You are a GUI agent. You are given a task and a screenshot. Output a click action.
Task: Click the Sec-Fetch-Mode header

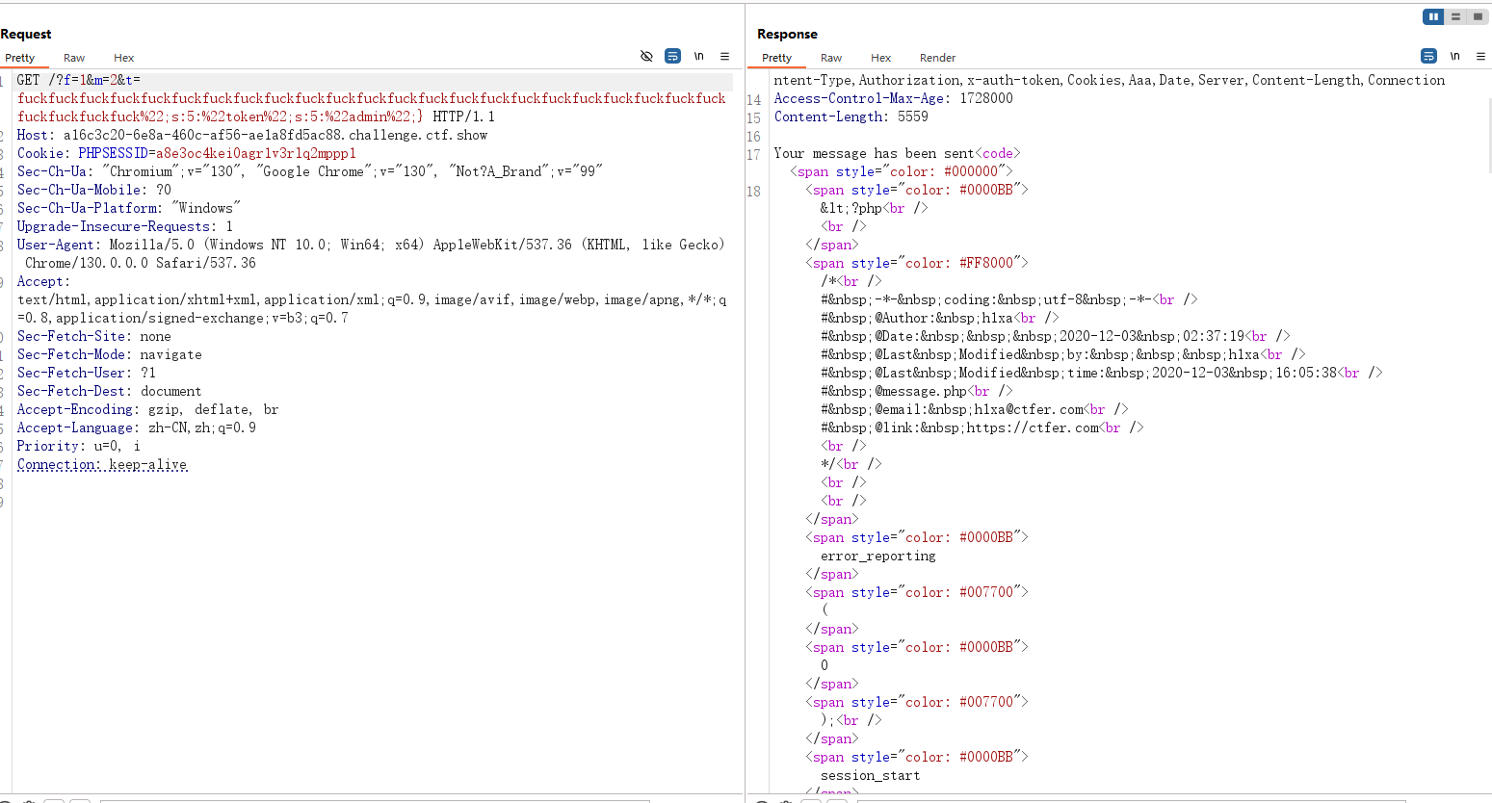(109, 354)
